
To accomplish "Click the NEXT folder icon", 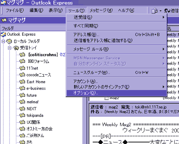I will (x=22, y=109).
